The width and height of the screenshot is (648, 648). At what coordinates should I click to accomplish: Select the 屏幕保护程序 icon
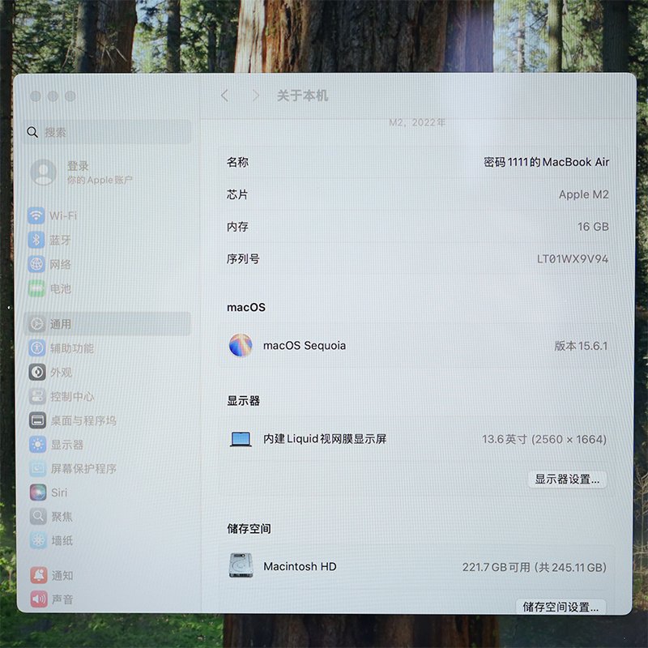pyautogui.click(x=37, y=468)
